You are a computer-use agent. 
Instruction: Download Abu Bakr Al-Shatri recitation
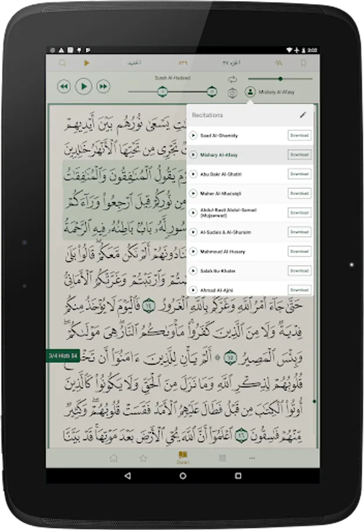tap(299, 174)
